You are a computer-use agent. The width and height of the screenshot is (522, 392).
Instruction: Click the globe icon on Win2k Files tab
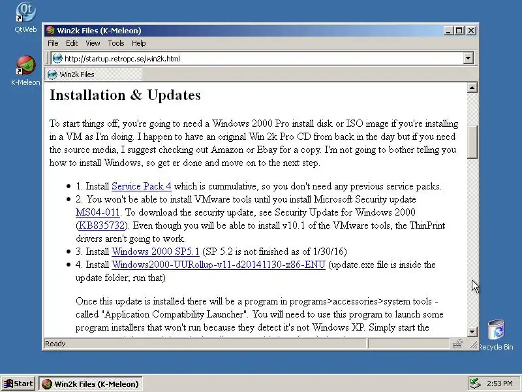[52, 74]
